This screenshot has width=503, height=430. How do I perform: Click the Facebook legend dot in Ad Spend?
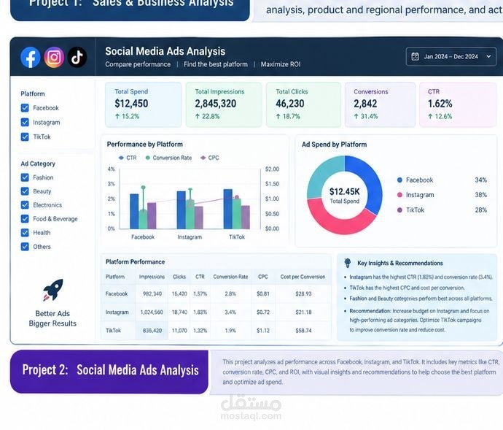click(x=399, y=180)
